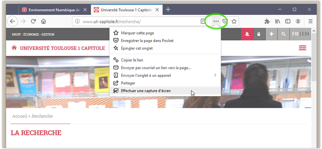Open a new browser tab
The image size is (322, 149).
coord(168,10)
